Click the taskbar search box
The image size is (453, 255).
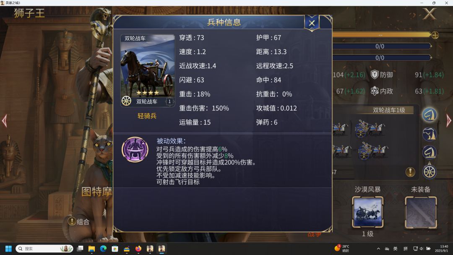[44, 249]
